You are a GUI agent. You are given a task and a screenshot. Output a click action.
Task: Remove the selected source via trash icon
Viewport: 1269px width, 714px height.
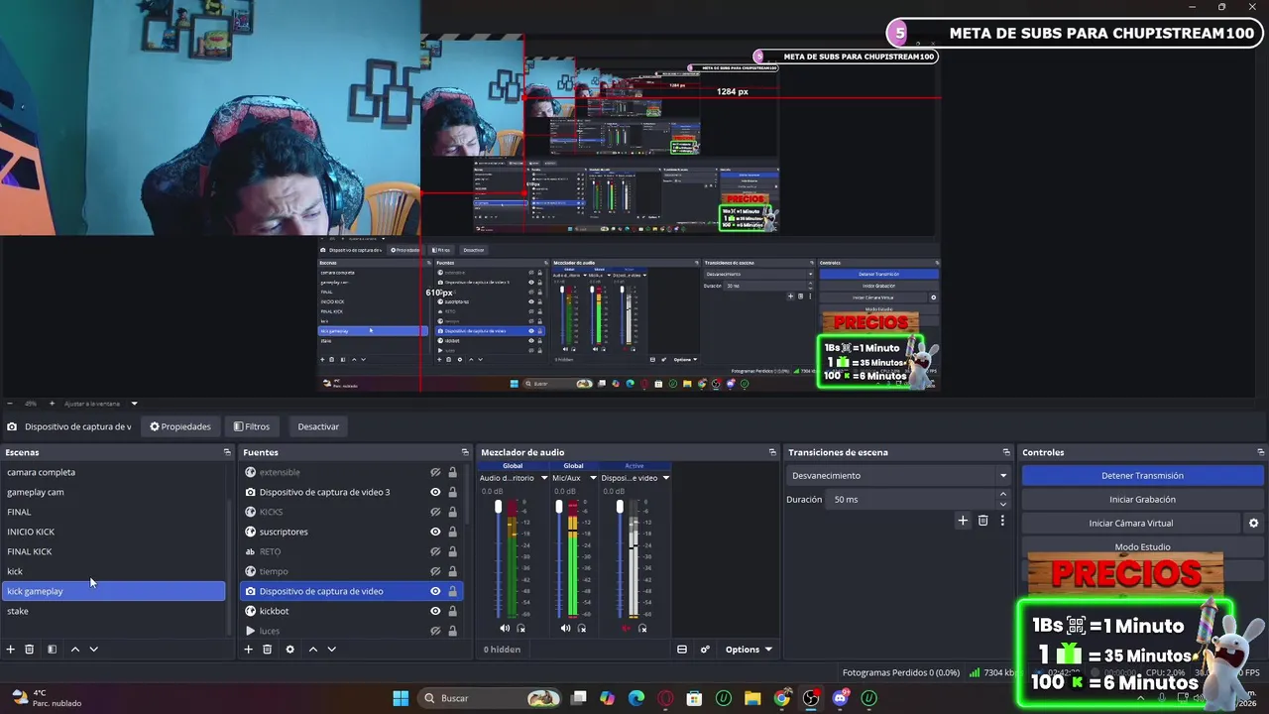tap(268, 650)
